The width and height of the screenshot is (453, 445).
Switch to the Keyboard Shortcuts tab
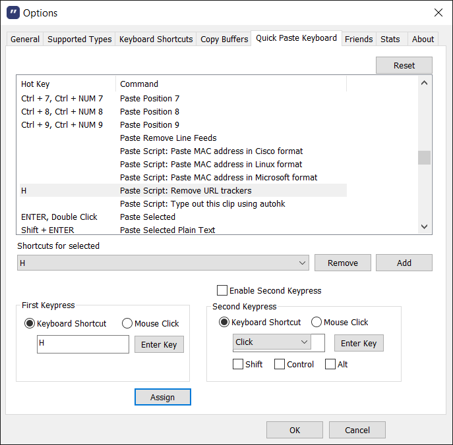coord(156,39)
